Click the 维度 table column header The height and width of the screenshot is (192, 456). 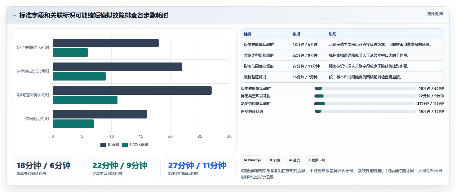[248, 34]
